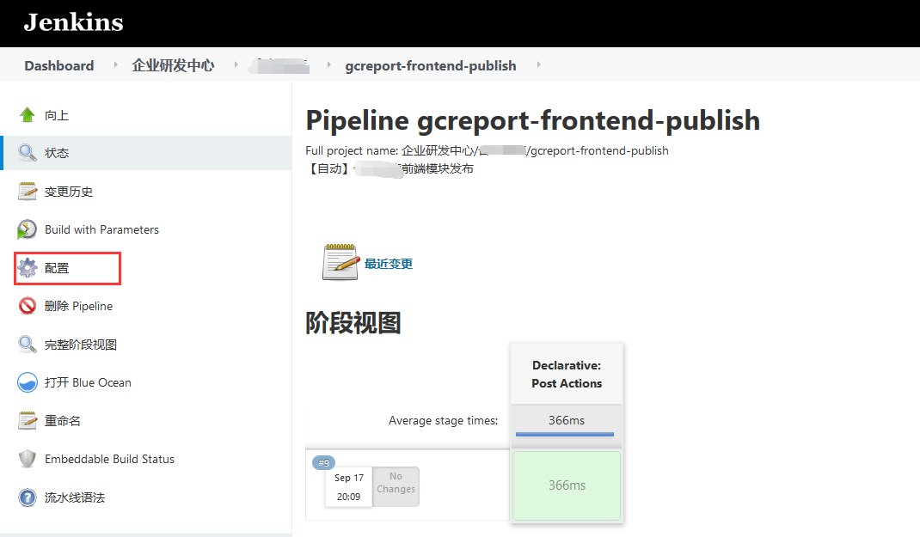
Task: Open the 向上 sidebar item
Action: point(57,115)
